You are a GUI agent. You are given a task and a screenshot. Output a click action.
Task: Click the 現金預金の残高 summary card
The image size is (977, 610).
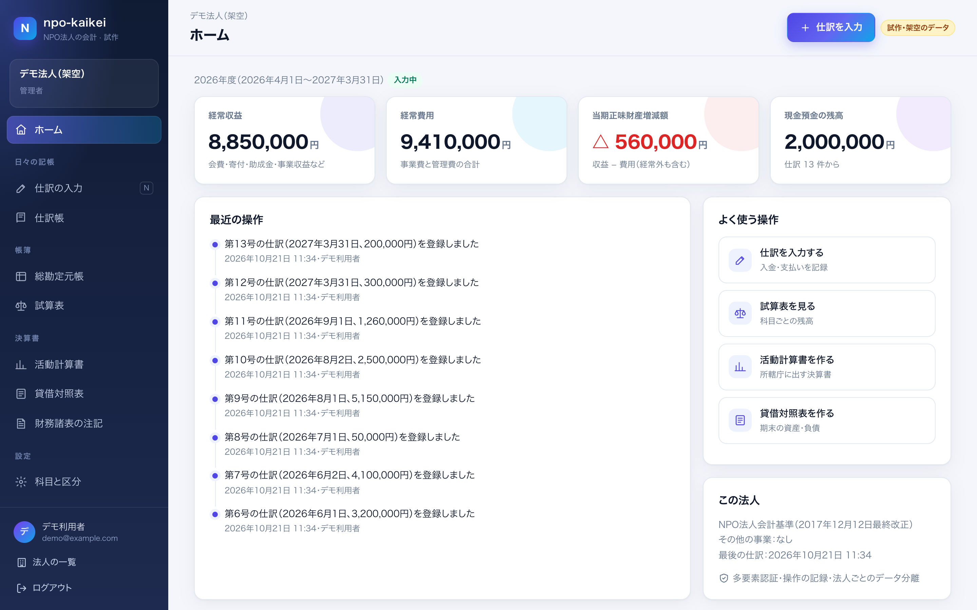(x=860, y=140)
